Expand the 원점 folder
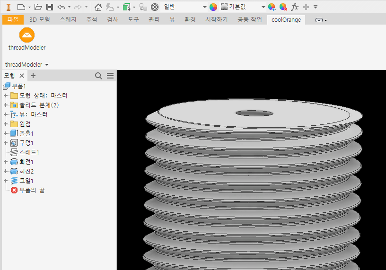 click(5, 124)
